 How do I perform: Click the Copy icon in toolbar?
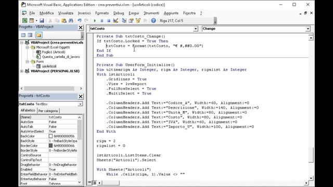[57, 21]
